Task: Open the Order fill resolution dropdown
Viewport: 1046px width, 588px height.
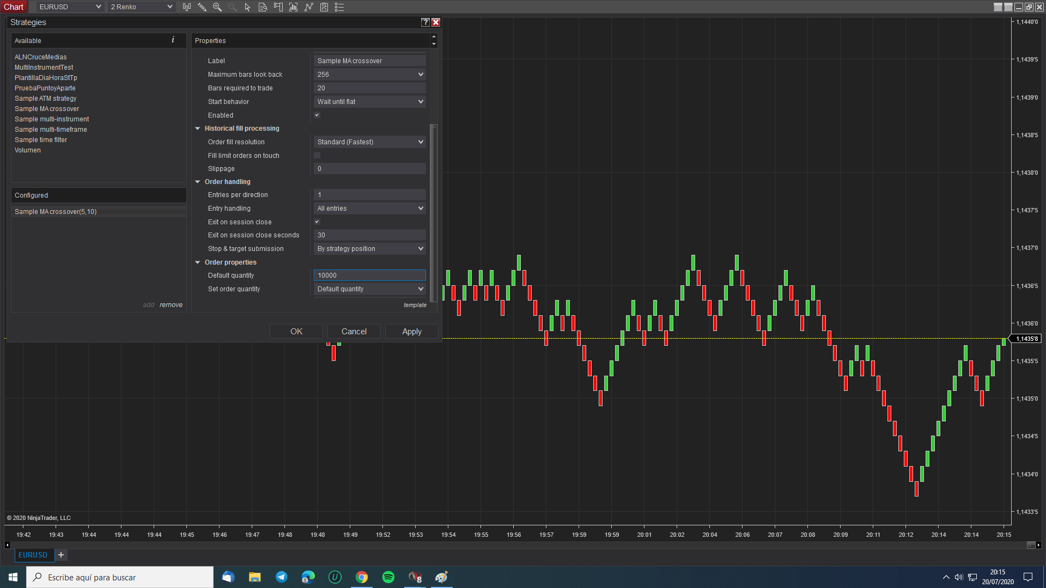Action: pyautogui.click(x=369, y=142)
